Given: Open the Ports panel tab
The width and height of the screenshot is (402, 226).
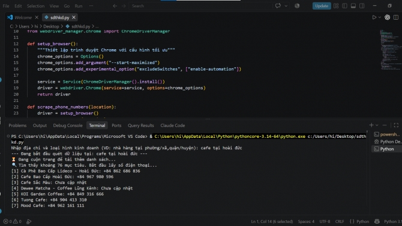Looking at the screenshot, I should (x=116, y=125).
